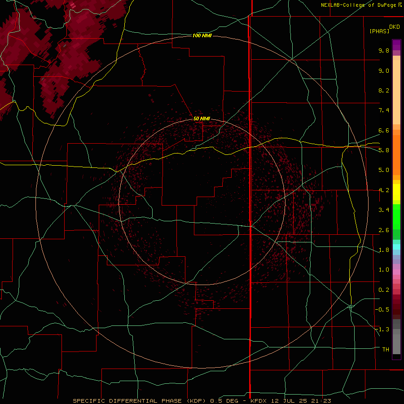Viewport: 404px width, 404px height.
Task: Pick the purple top segment of the color bar
Action: 396,45
